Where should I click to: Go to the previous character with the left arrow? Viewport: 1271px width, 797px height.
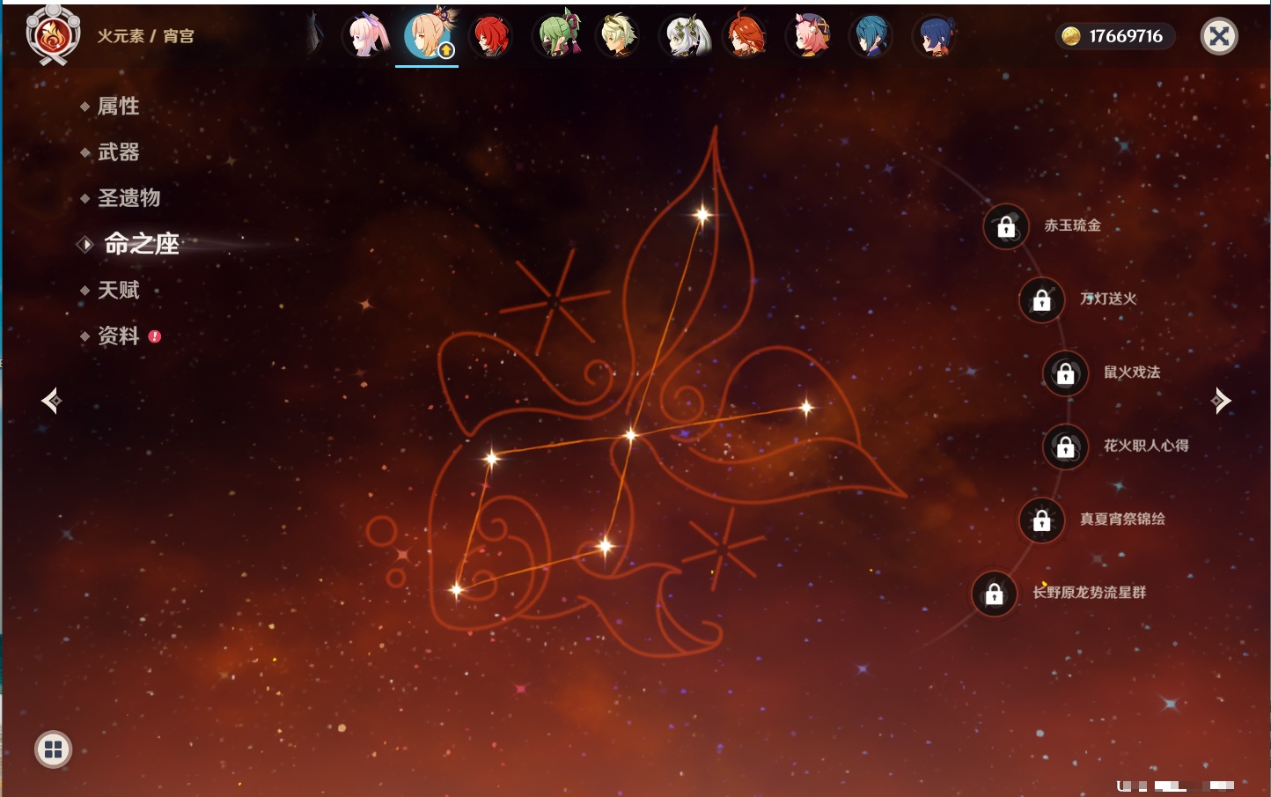[51, 401]
